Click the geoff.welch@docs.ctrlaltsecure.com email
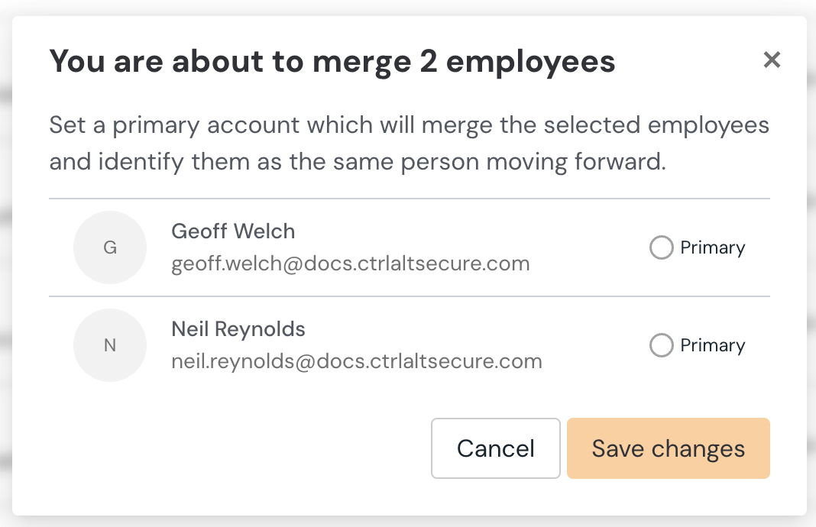Screen dimensions: 816x527 (x=351, y=264)
